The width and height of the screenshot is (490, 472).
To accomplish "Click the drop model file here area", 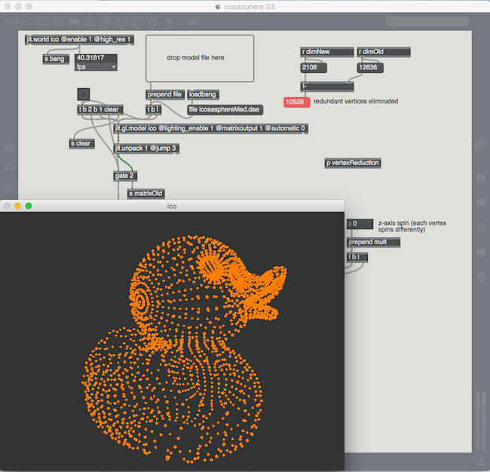I will [x=200, y=58].
